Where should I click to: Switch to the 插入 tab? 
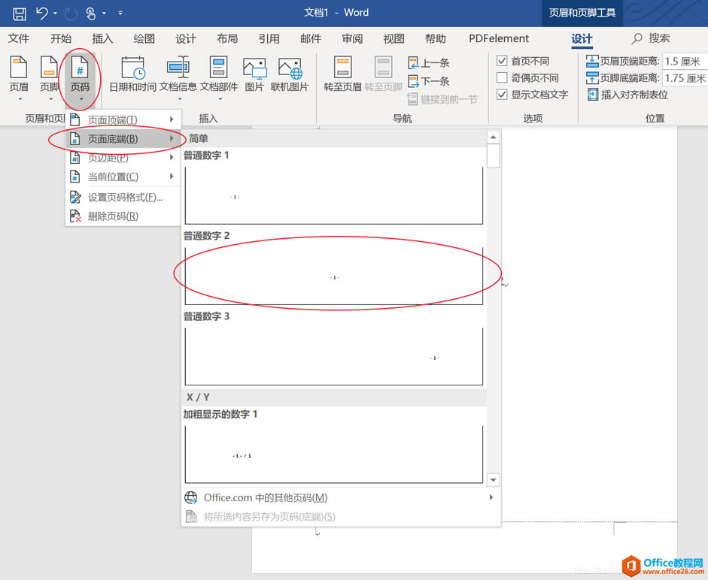(x=102, y=39)
